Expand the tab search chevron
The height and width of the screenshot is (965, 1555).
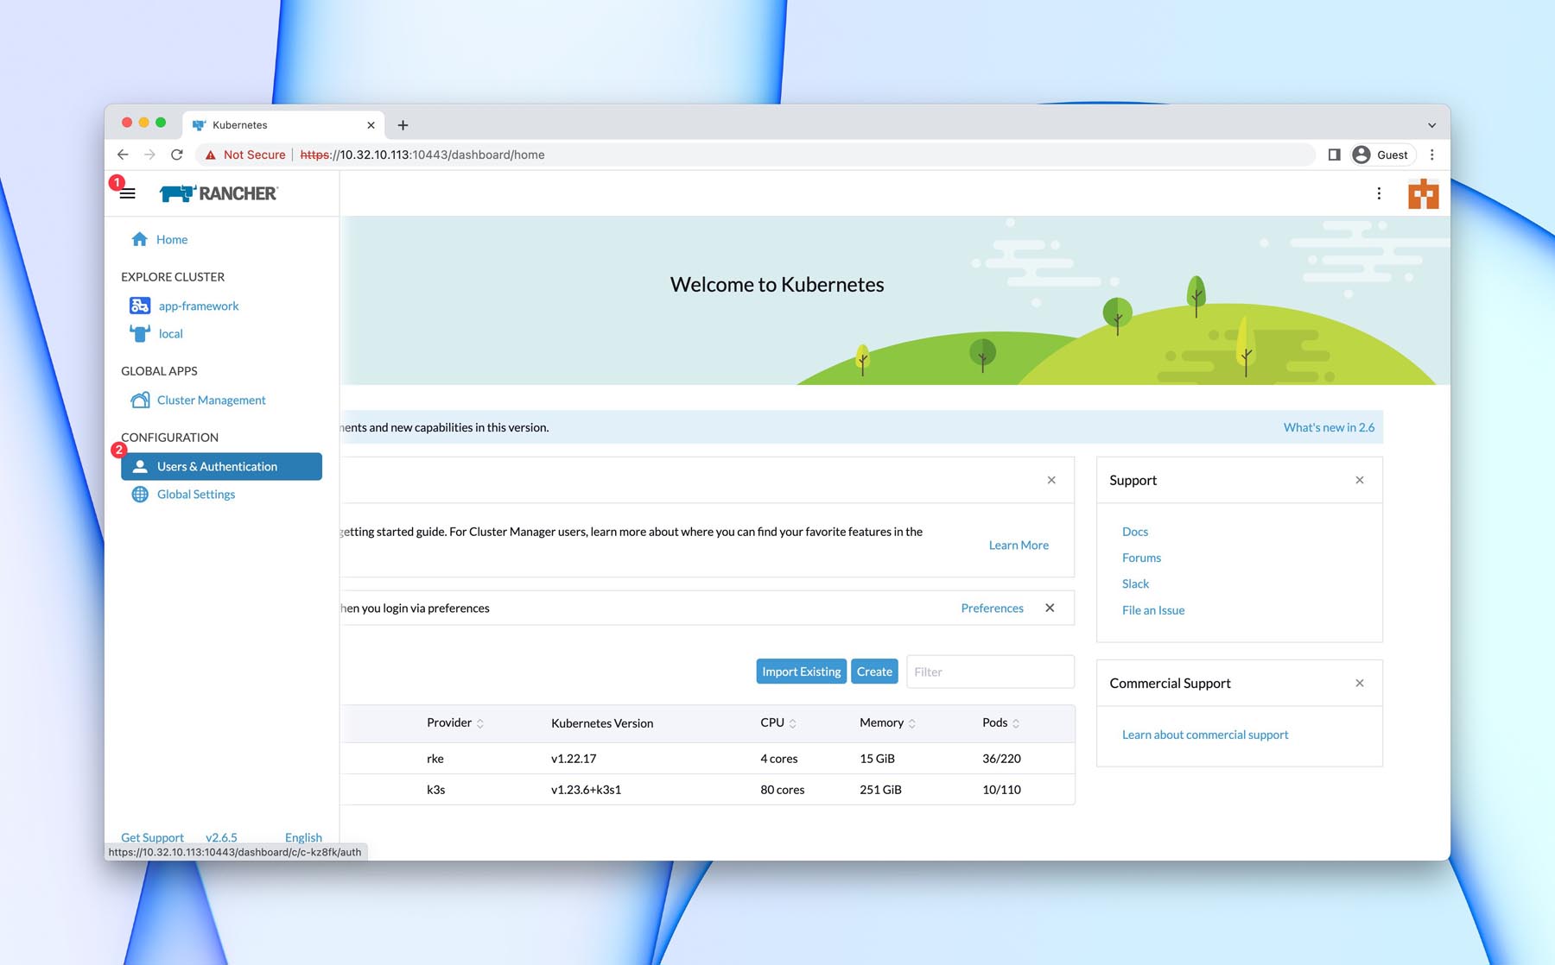pyautogui.click(x=1431, y=125)
